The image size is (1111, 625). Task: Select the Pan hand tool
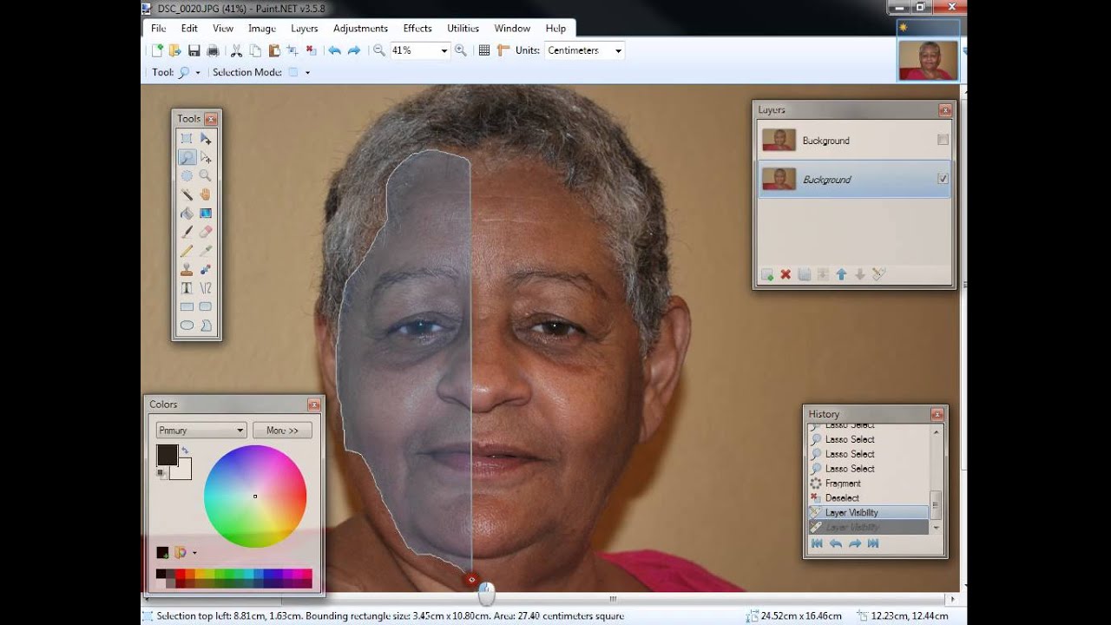click(206, 194)
